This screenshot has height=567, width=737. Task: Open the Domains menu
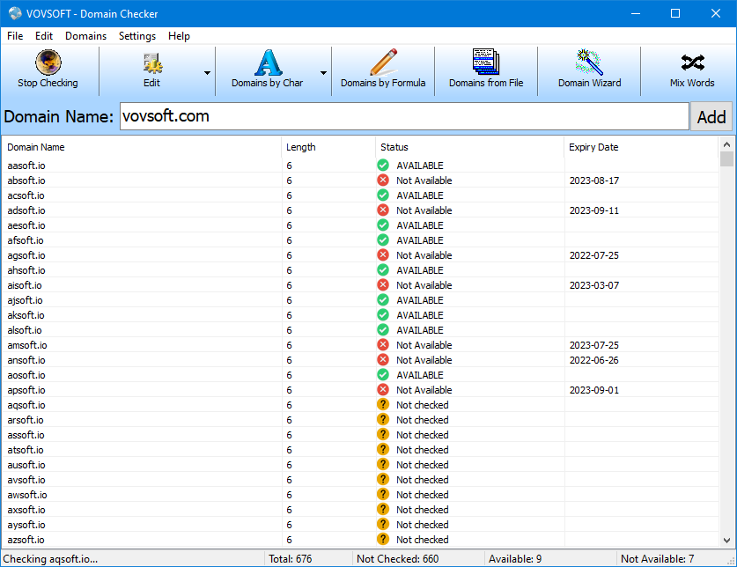pos(85,36)
